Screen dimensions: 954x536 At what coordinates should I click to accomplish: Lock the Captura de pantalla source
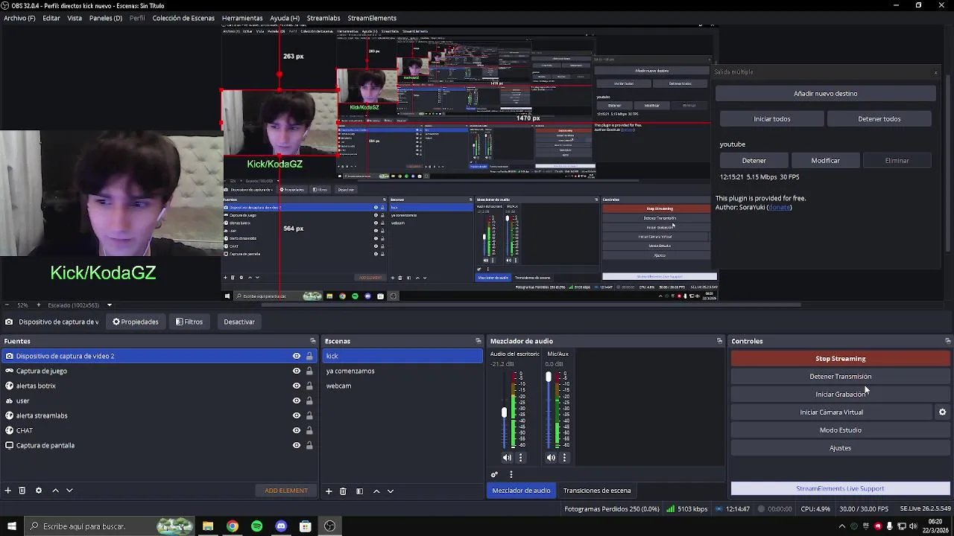309,445
